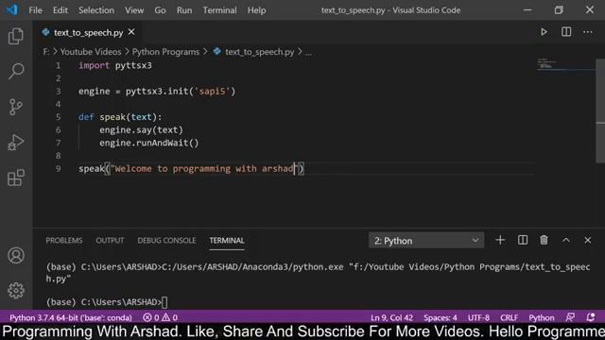Click breadcrumb drive 'F:'
The width and height of the screenshot is (605, 340).
46,52
